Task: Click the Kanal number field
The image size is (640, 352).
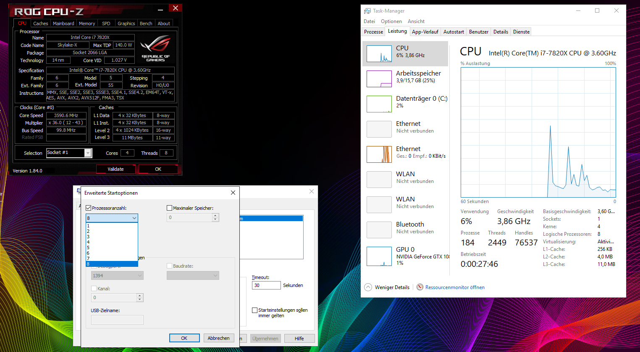Action: coord(114,297)
